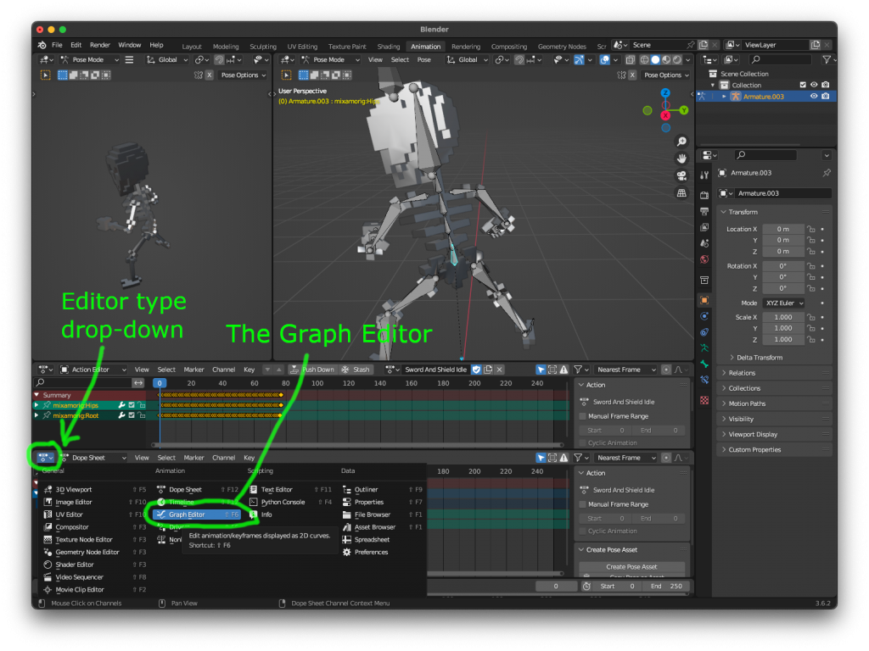Expand the Delta Transform section
The image size is (869, 651).
pos(756,358)
